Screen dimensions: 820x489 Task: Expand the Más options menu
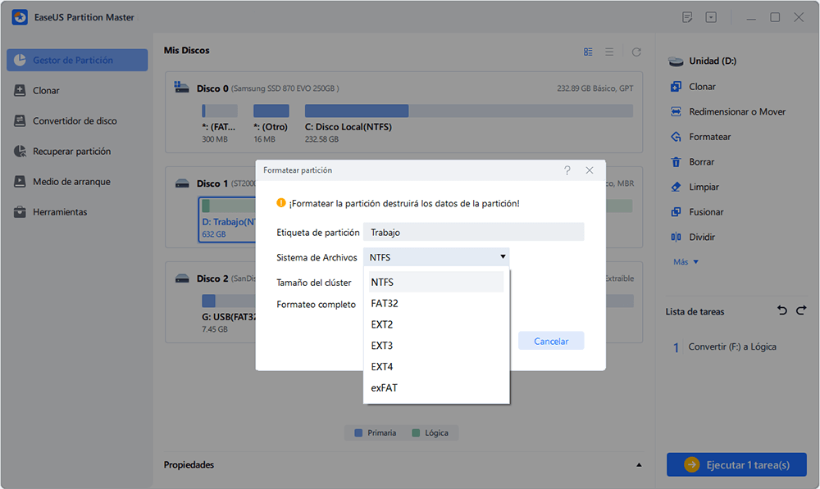click(x=686, y=262)
